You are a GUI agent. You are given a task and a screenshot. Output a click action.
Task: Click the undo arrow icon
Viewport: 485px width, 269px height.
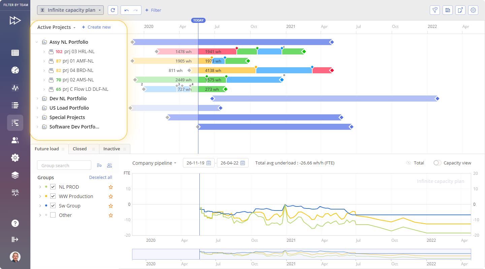127,10
